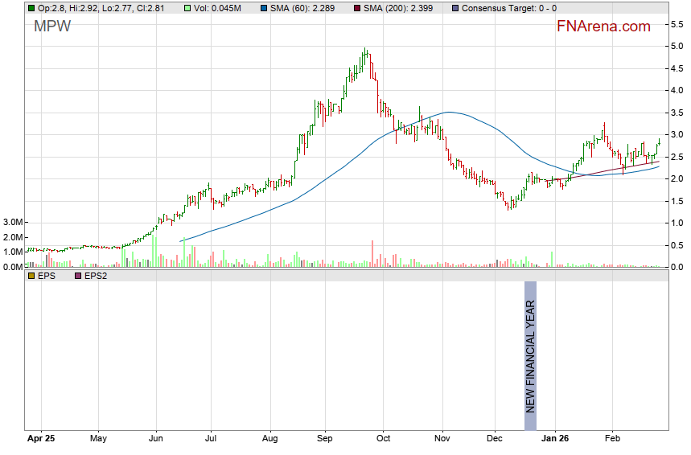This screenshot has width=691, height=455.
Task: Click the green OHLC price legend swatch
Action: [x=31, y=8]
